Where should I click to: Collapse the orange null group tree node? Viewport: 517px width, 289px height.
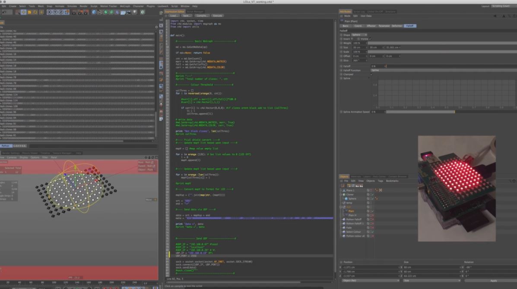coord(341,207)
